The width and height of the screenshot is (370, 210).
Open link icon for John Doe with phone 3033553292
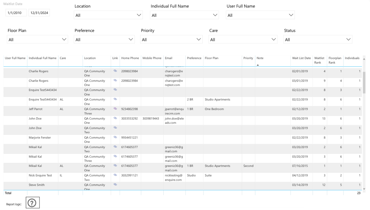coord(115,118)
